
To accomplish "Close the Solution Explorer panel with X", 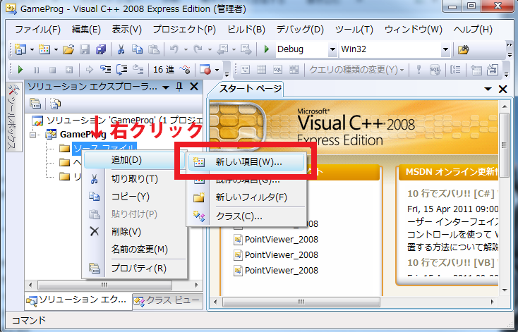I will 194,87.
